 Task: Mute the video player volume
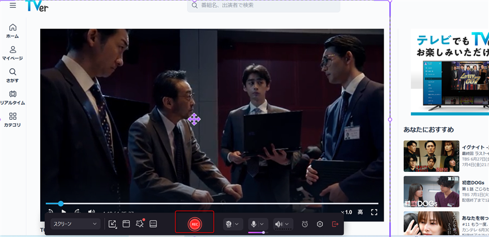pos(91,211)
